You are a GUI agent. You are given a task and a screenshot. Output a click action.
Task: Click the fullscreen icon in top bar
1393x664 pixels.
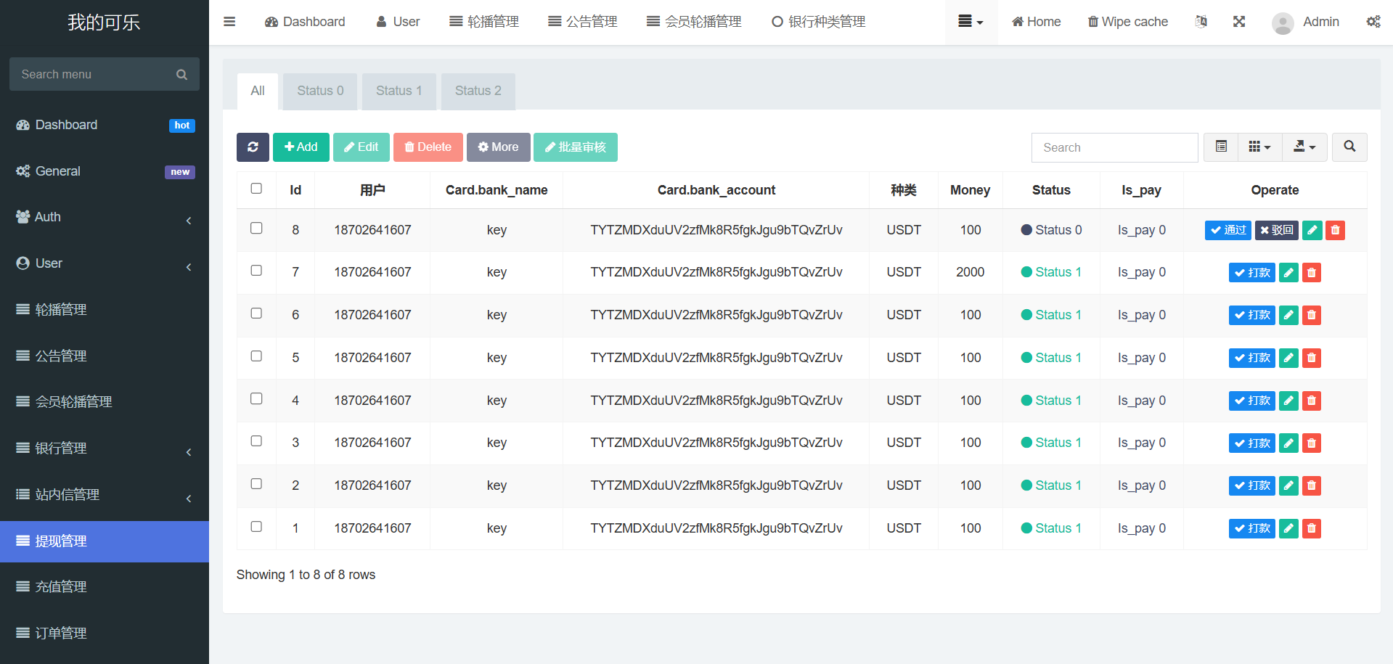pos(1239,22)
